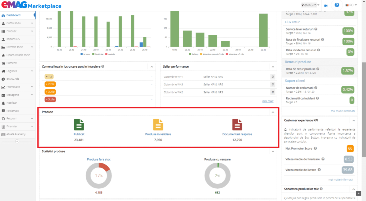Click the Produse cu vanzare 2% donut chart
This screenshot has height=201, width=366.
pyautogui.click(x=217, y=176)
